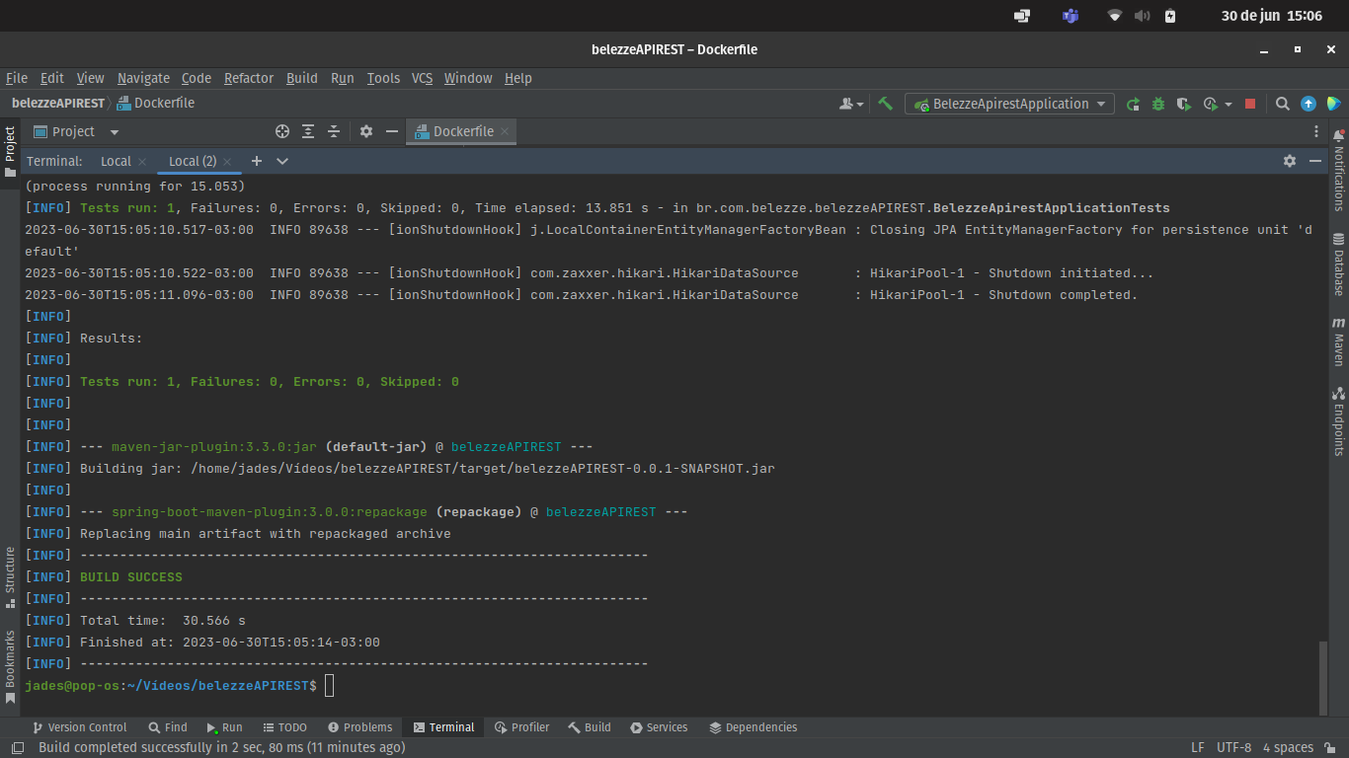Open the Code With Me user icon

click(846, 104)
